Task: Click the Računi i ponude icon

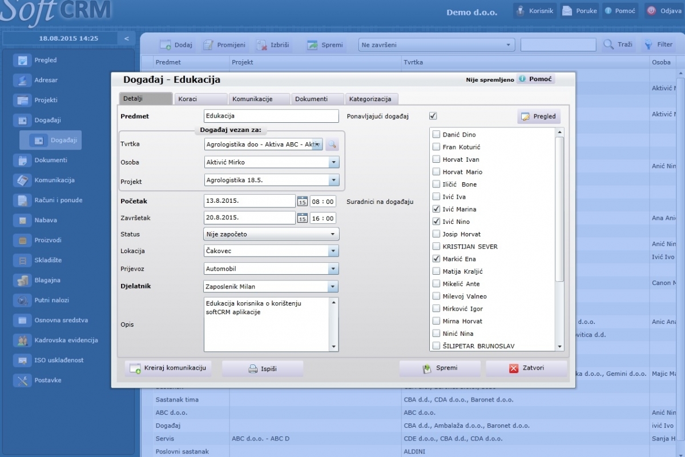Action: (22, 201)
